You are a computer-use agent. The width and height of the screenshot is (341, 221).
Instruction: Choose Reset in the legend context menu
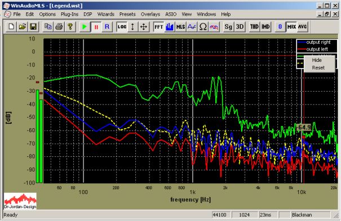(x=318, y=67)
